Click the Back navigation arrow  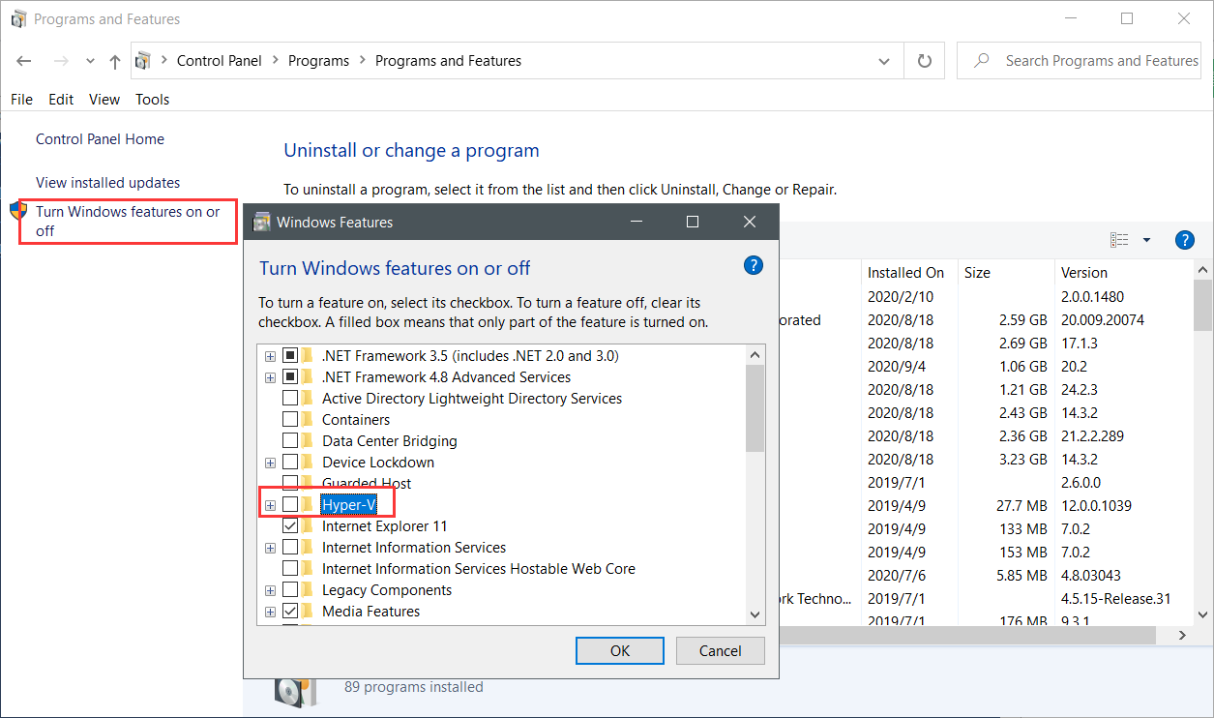coord(24,61)
